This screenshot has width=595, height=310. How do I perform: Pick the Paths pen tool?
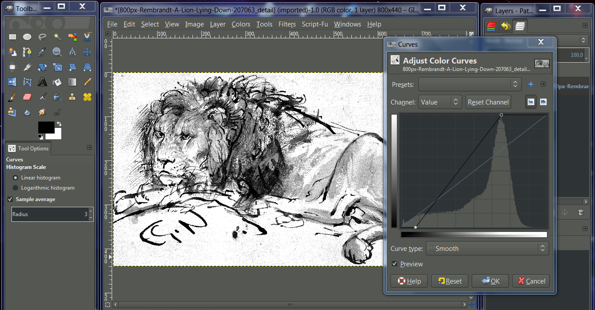pyautogui.click(x=27, y=52)
